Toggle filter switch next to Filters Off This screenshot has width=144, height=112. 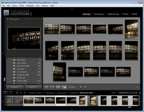pyautogui.click(x=140, y=93)
